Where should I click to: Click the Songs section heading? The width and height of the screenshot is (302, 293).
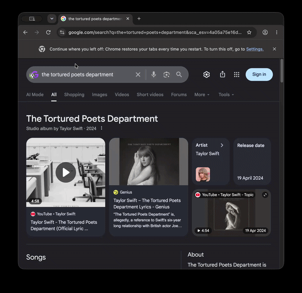[x=36, y=257]
